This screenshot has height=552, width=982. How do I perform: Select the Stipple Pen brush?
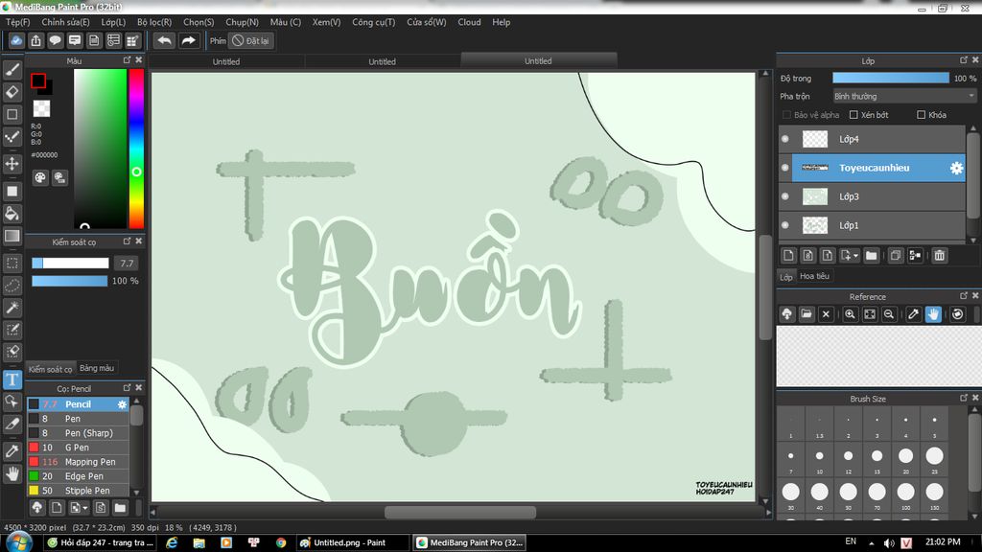pos(78,491)
